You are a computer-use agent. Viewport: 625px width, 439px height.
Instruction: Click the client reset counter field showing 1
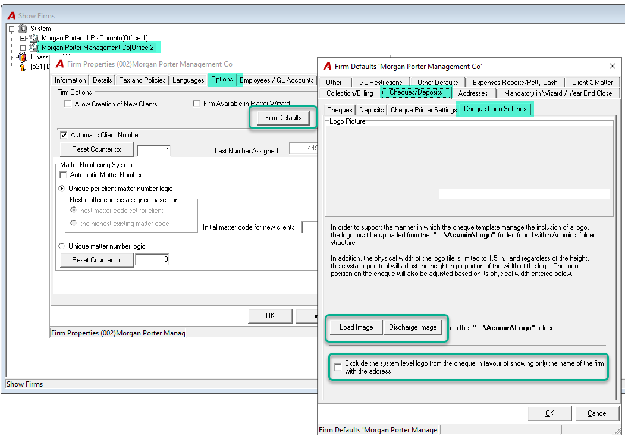coord(154,150)
